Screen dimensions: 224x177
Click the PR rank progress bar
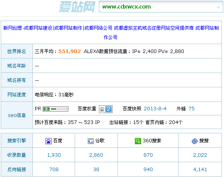click(59, 109)
